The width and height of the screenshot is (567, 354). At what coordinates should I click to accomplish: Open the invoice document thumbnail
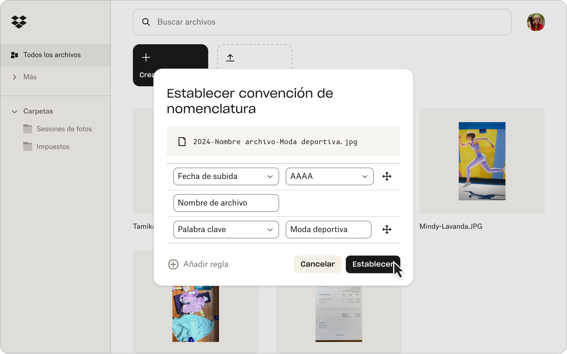(x=339, y=314)
